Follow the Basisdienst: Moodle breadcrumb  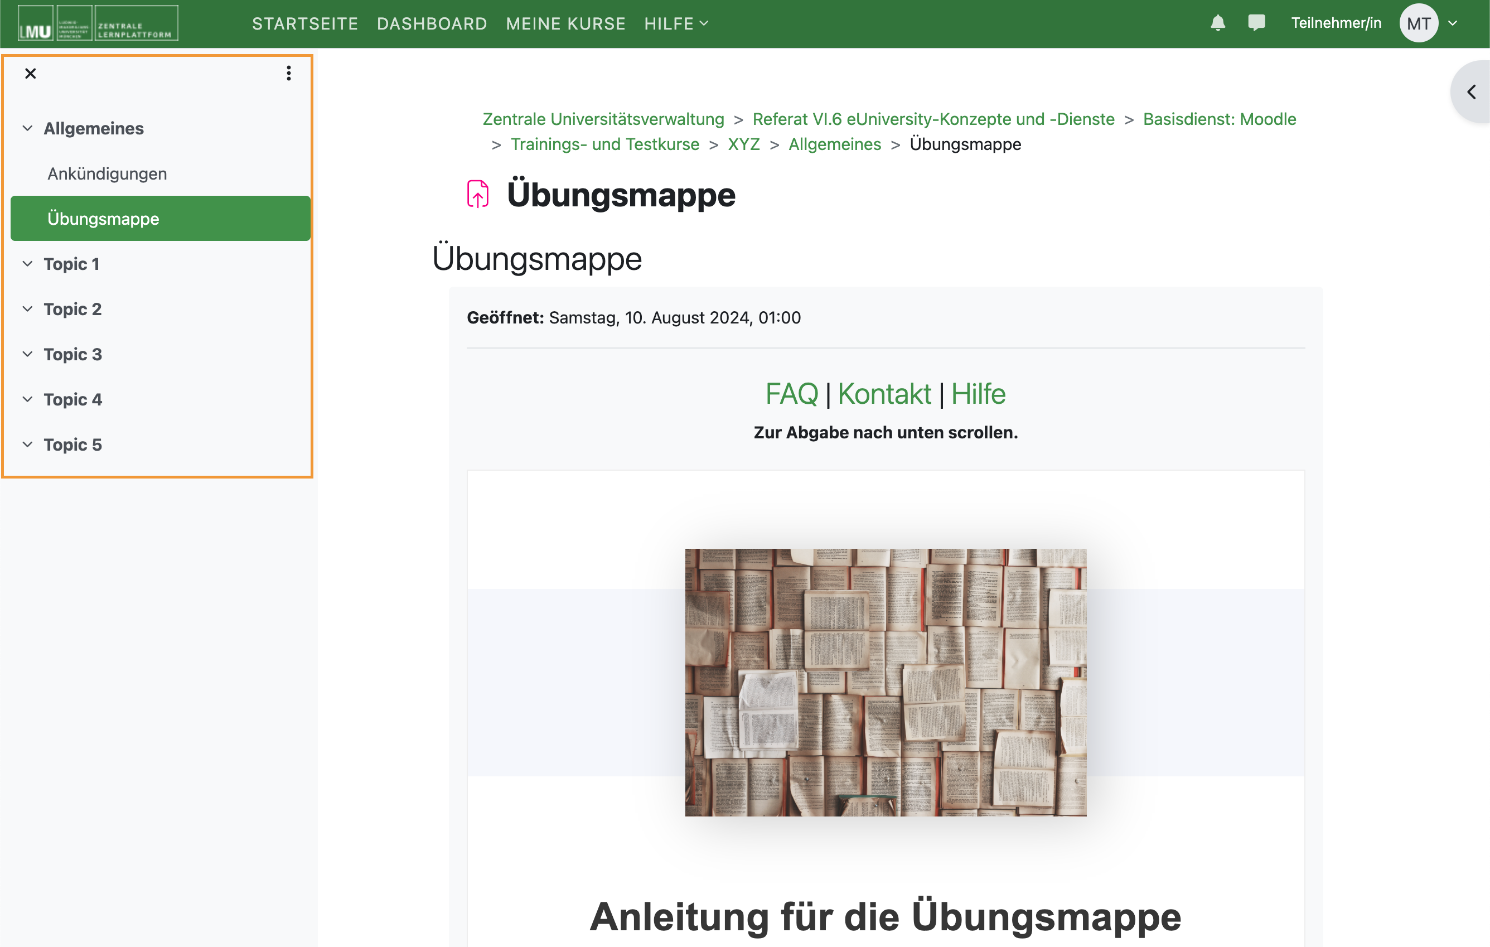[1219, 119]
